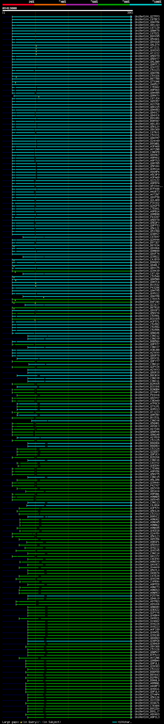This screenshot has height=724, width=164.
Task: Select label UniRef100_Q2PYZ4
Action: click(147, 367)
